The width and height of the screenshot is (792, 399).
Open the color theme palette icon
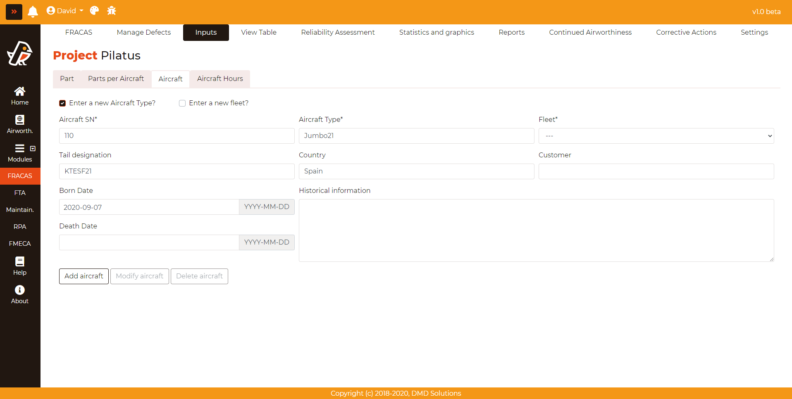[x=94, y=11]
